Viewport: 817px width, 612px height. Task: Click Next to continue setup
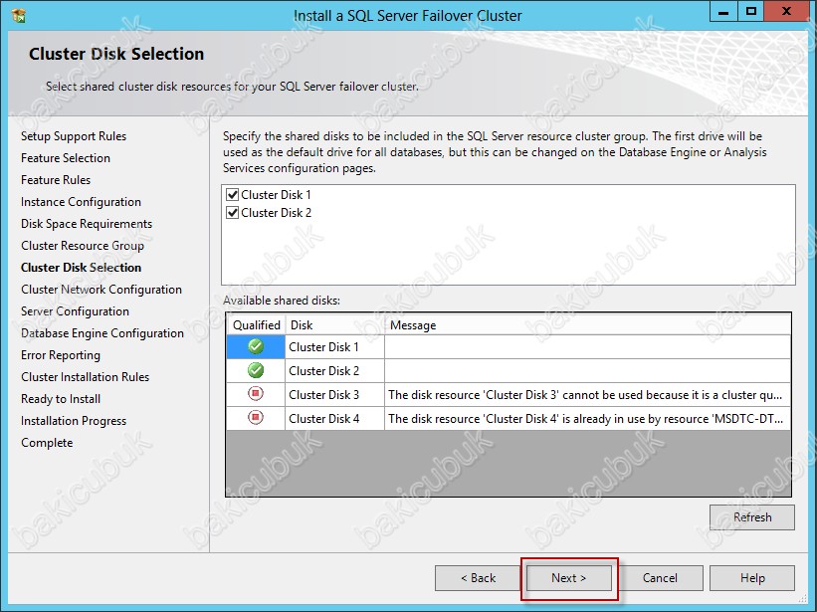(x=569, y=578)
